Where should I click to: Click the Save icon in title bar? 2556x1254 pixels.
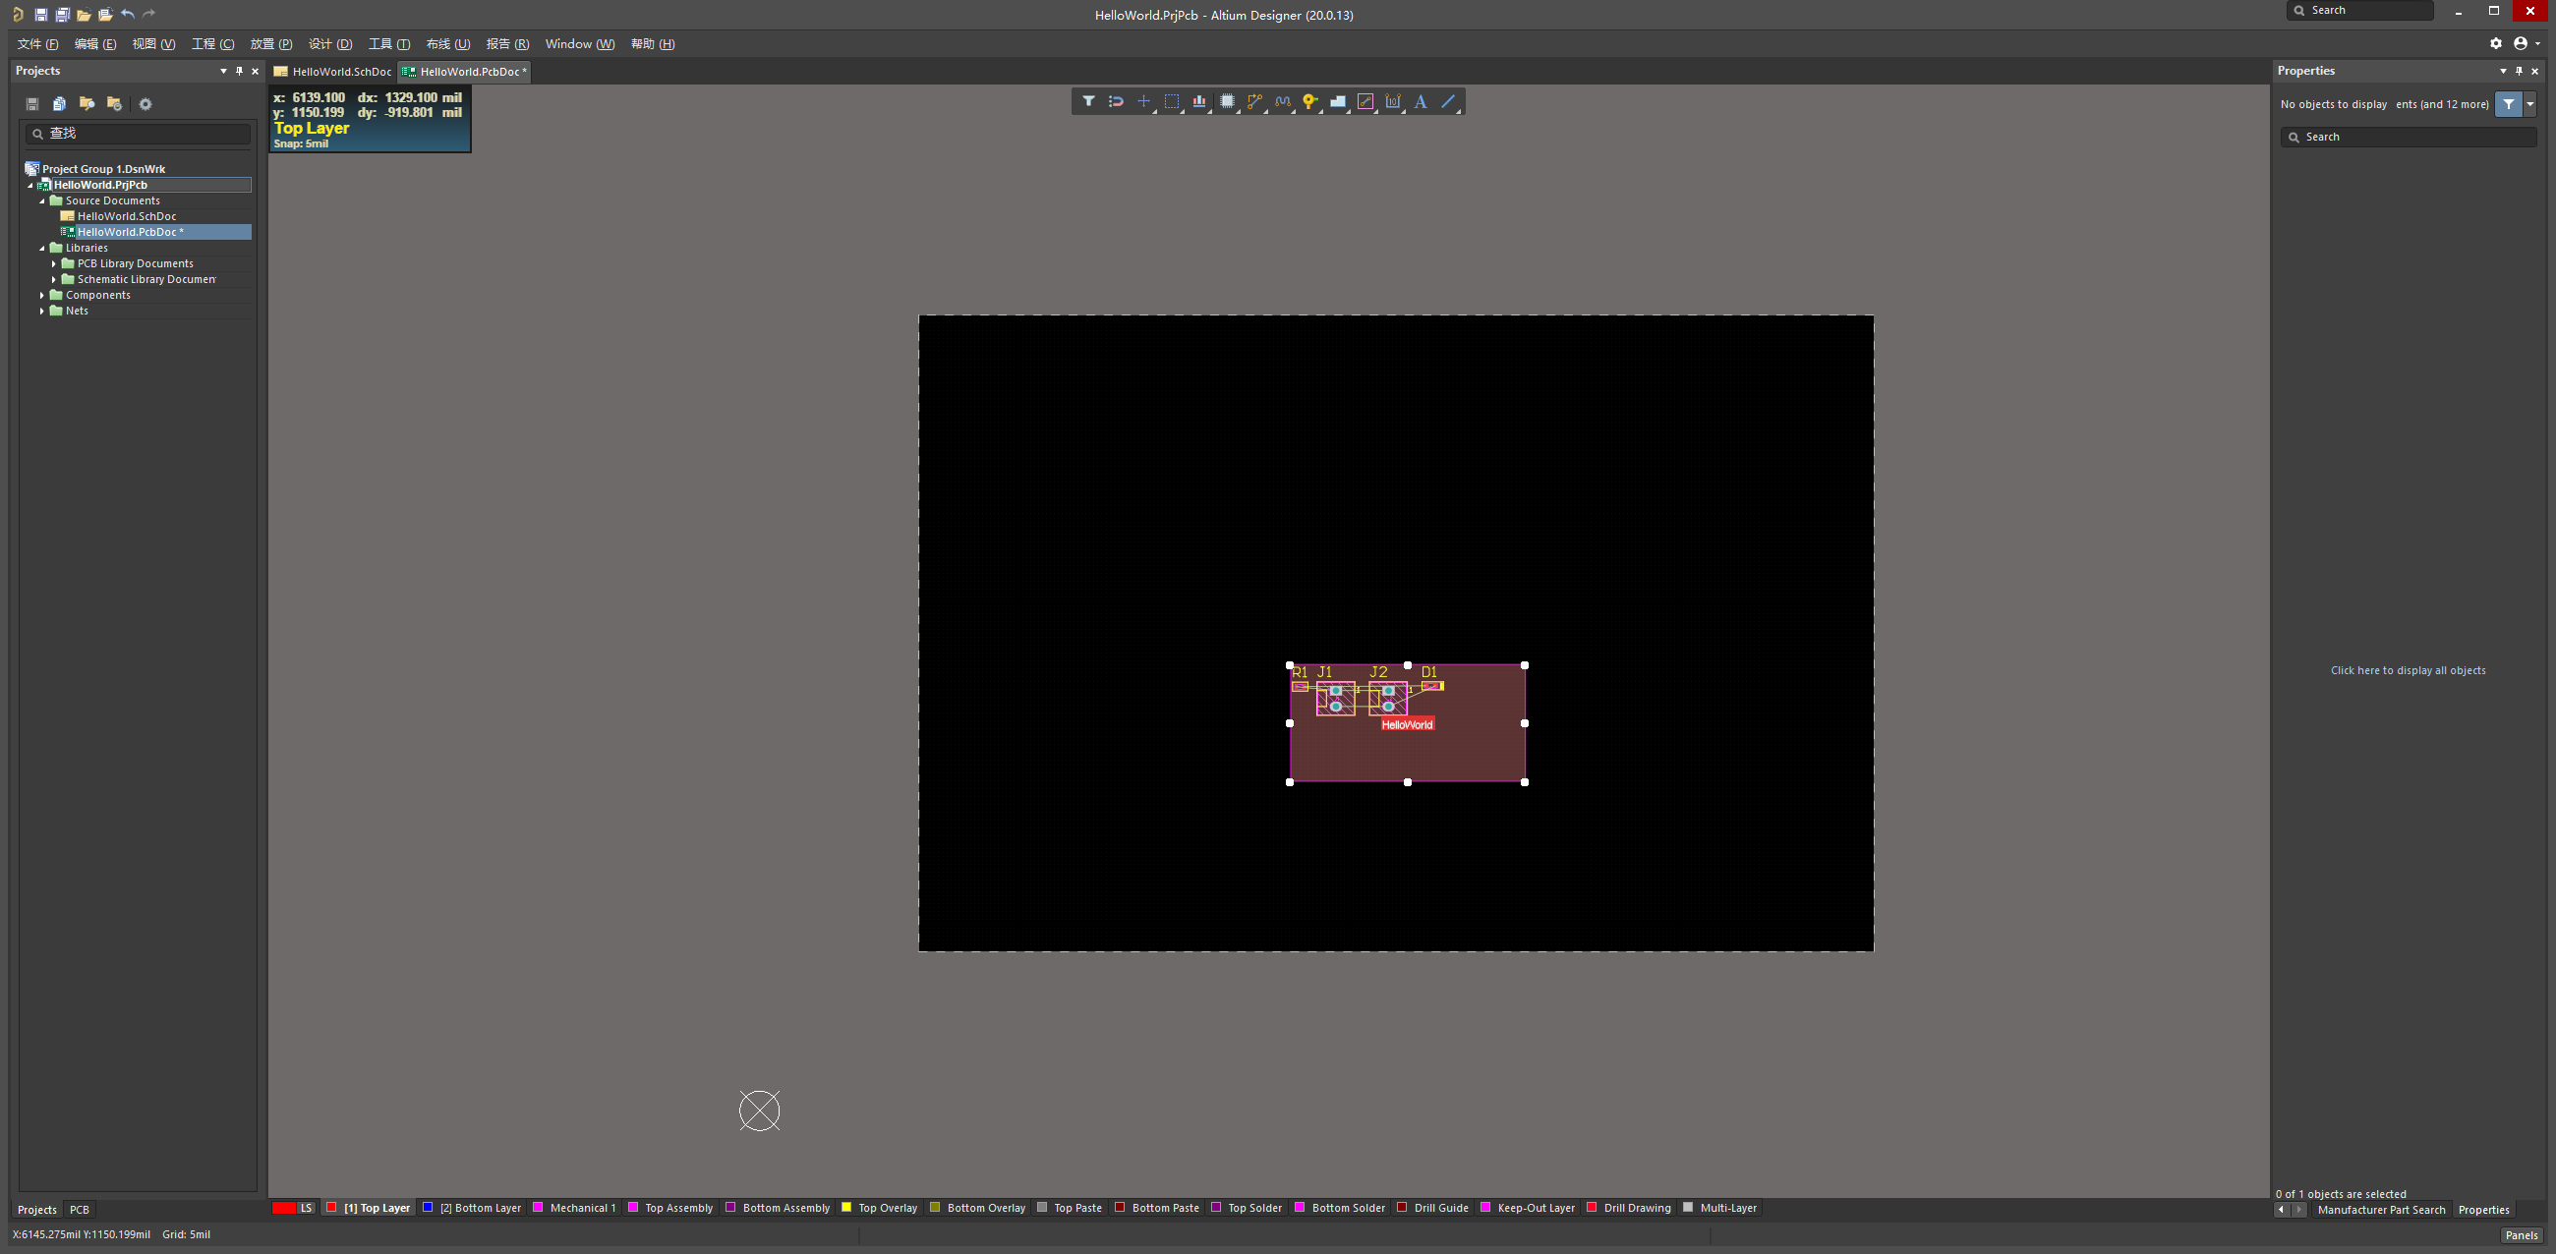[x=40, y=14]
